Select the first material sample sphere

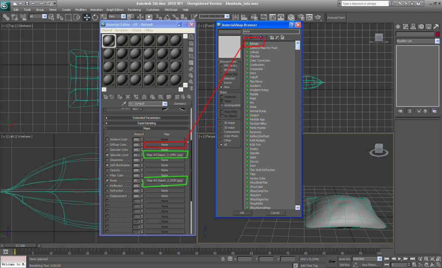109,41
